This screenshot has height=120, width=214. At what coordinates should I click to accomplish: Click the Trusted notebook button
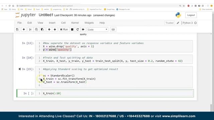coord(170,23)
